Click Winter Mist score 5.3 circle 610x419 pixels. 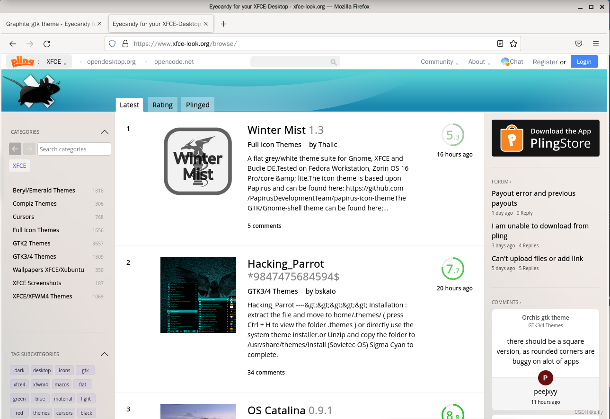tap(453, 135)
